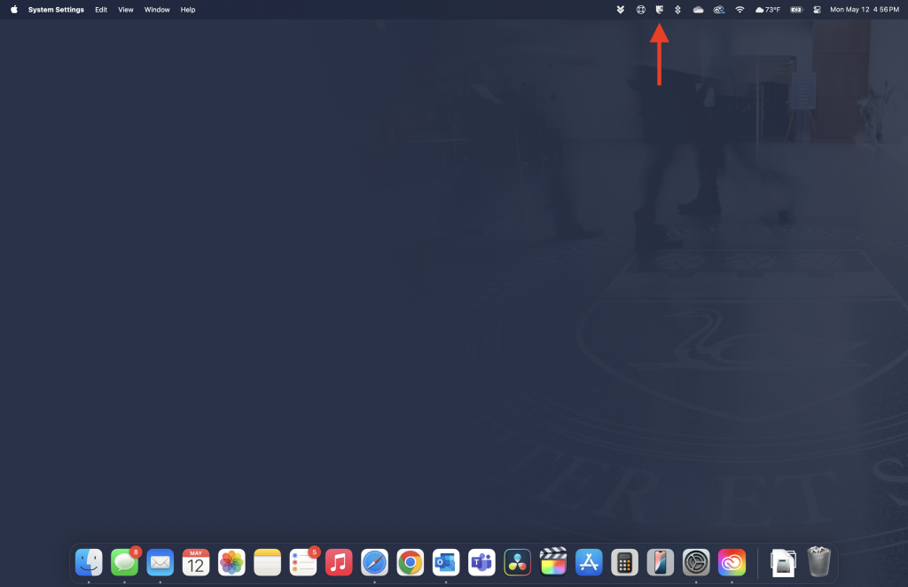Open the System Settings app menu
This screenshot has width=908, height=587.
(x=56, y=10)
